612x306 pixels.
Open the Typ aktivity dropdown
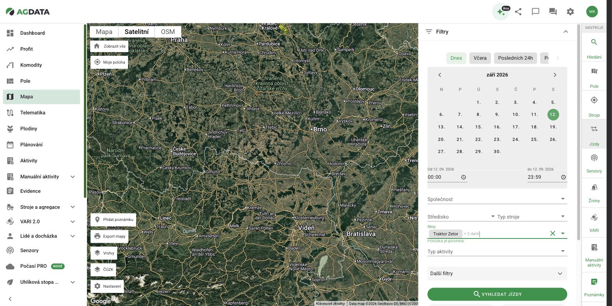pyautogui.click(x=497, y=251)
